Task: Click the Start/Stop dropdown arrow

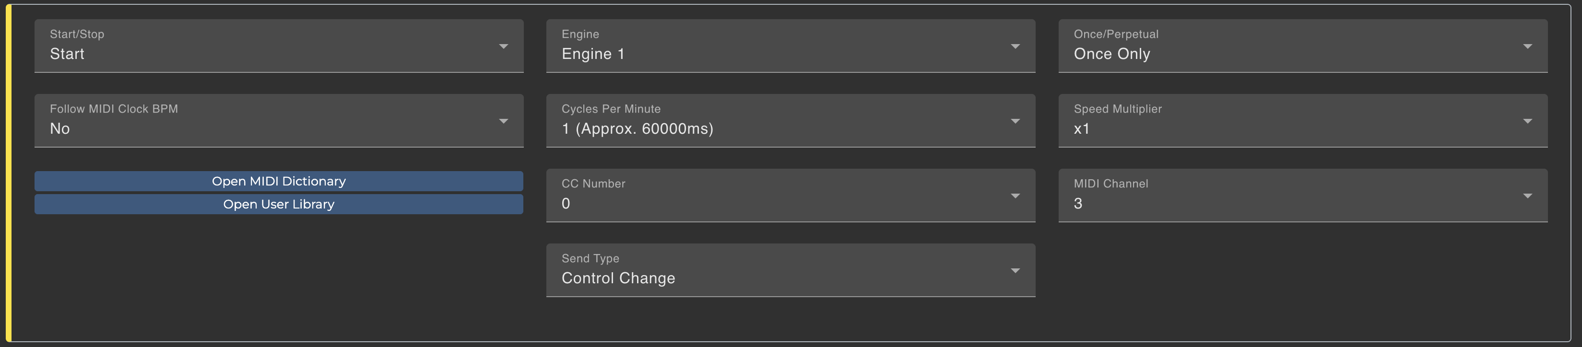Action: (503, 46)
